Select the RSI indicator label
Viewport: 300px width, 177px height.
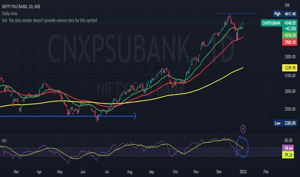coord(4,141)
